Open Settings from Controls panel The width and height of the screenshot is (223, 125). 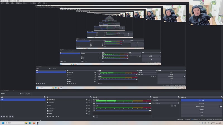(201, 113)
